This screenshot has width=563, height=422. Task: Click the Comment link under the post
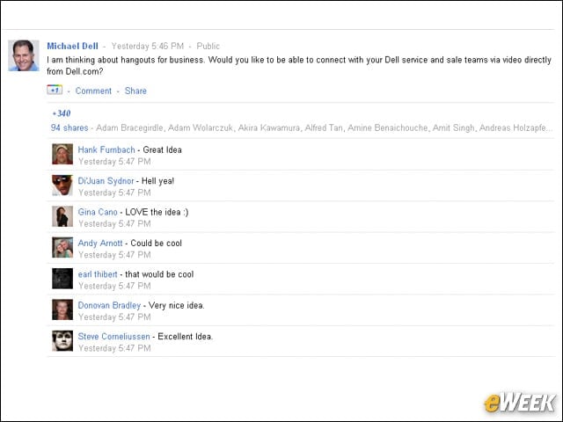point(93,91)
